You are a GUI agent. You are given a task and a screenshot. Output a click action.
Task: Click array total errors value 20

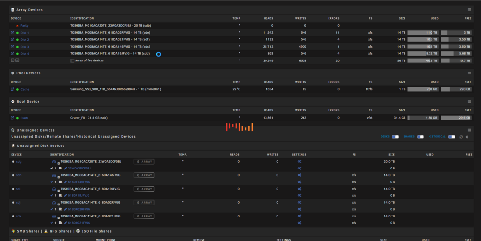(x=337, y=60)
